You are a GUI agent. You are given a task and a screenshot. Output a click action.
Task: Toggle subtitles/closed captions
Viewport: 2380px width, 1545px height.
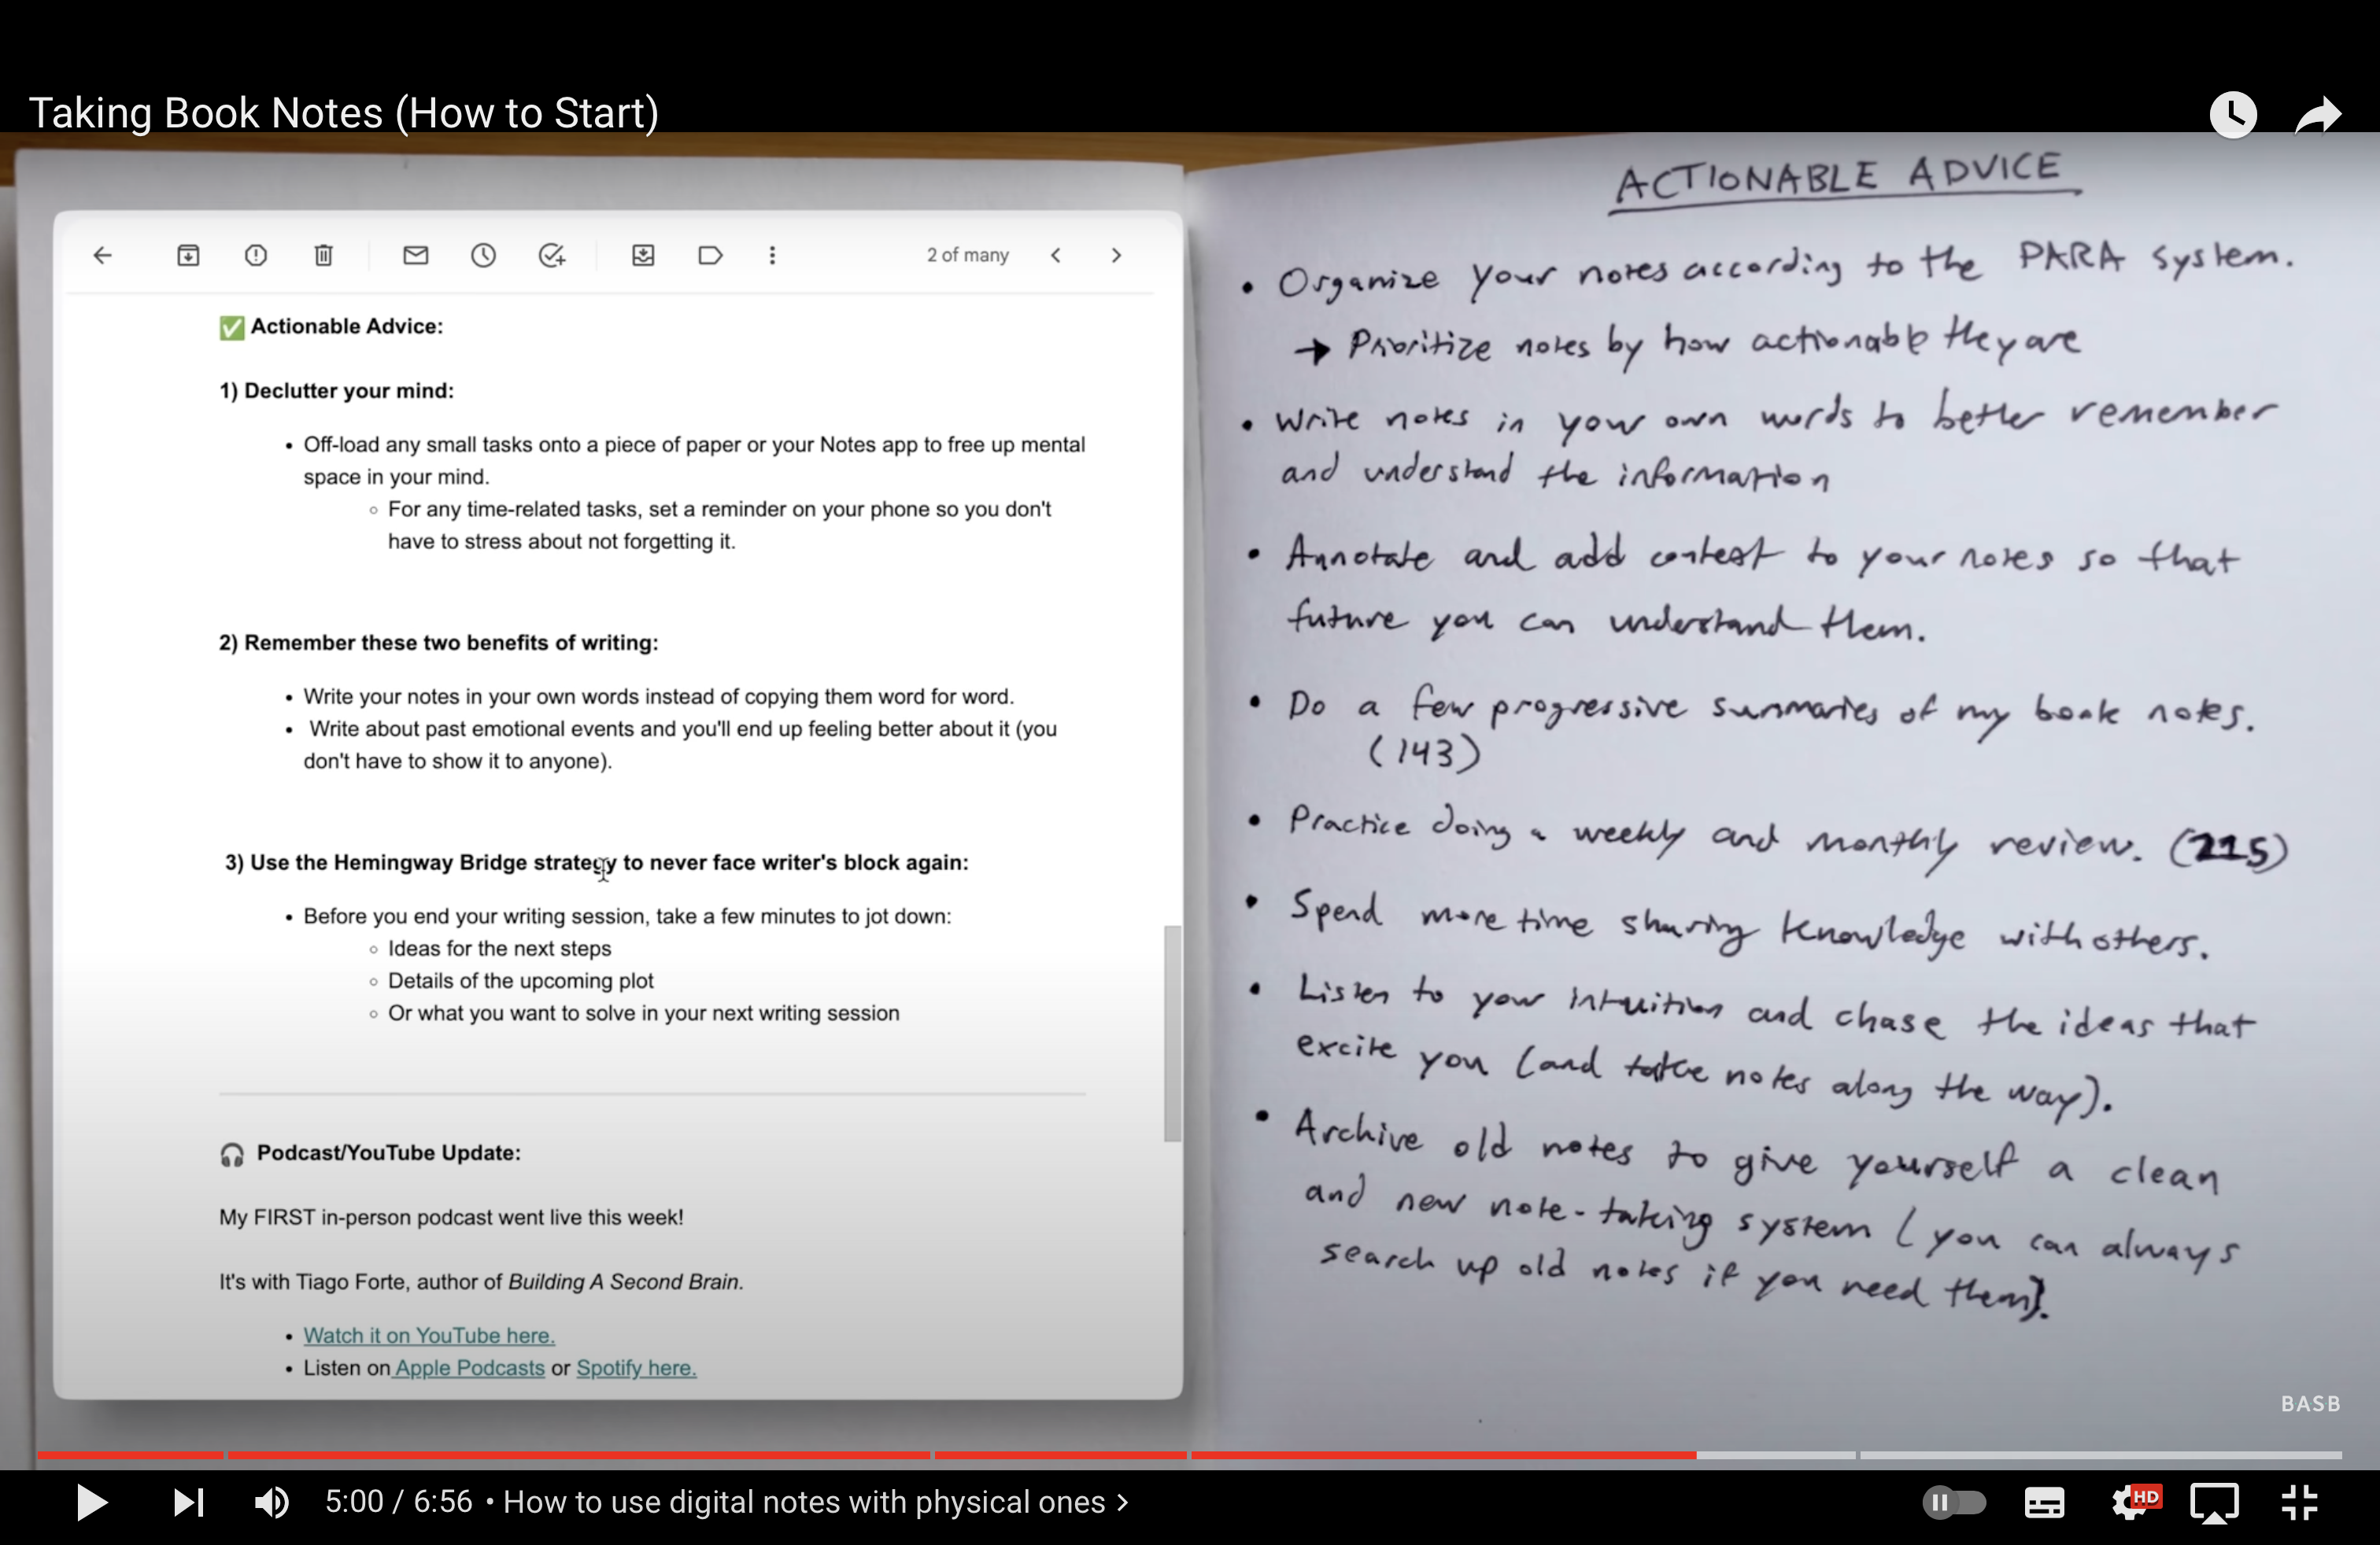pyautogui.click(x=2044, y=1502)
